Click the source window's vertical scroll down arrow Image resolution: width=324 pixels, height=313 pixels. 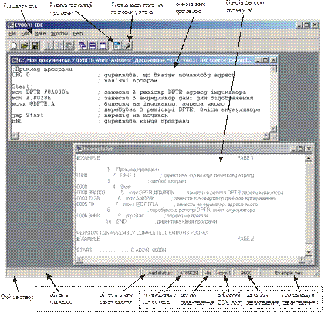[274, 128]
